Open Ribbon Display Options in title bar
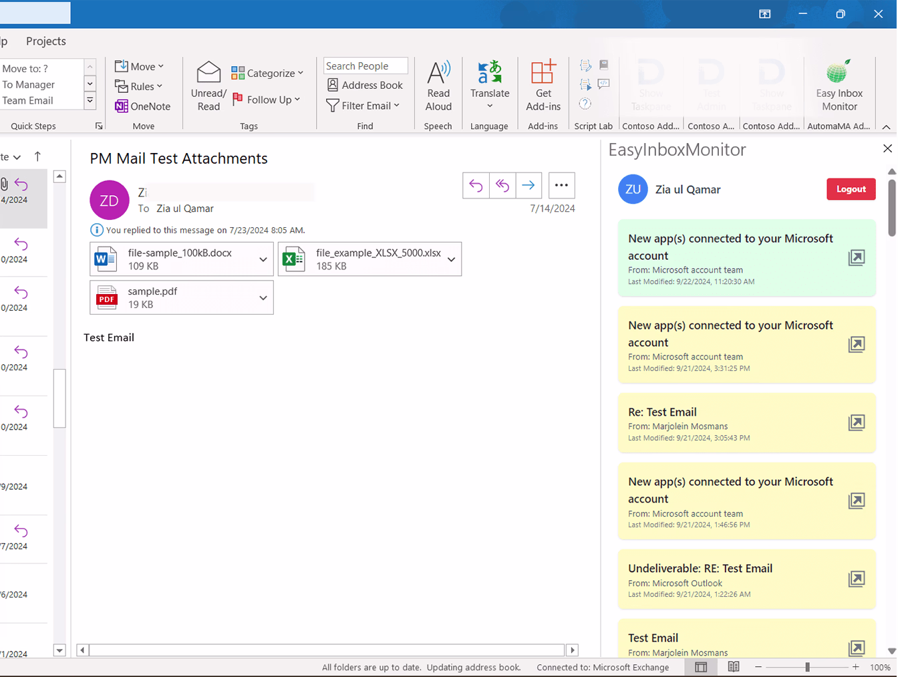 765,14
